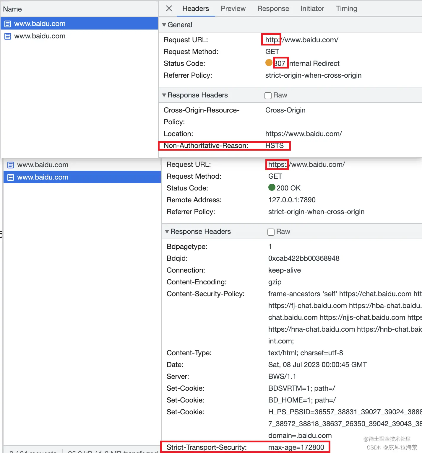
Task: Click the Non-Authoritative-Reason HSTS value
Action: pos(275,146)
